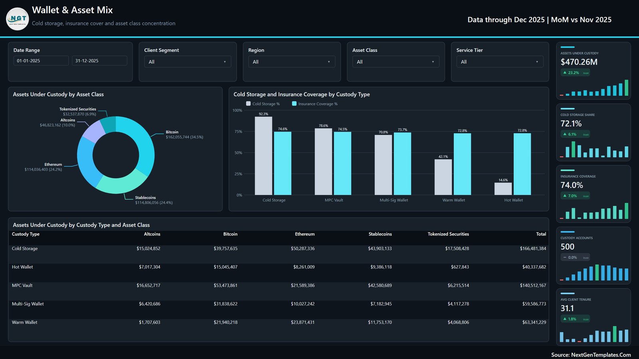Click Warm Wallet Ethereum value $23,871,431
Screen dimensions: 639x359
302,322
